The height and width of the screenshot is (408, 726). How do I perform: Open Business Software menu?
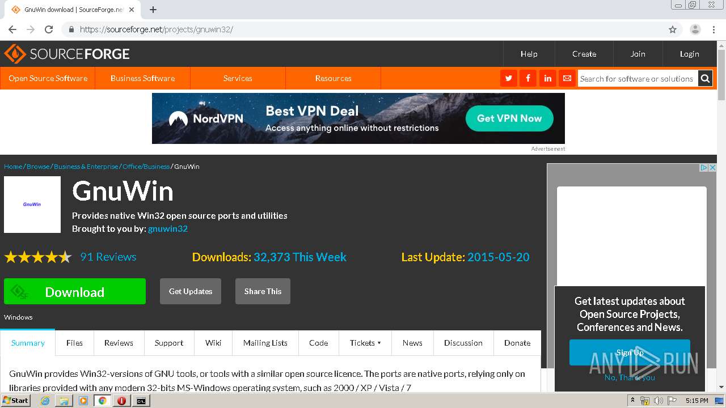pos(142,78)
